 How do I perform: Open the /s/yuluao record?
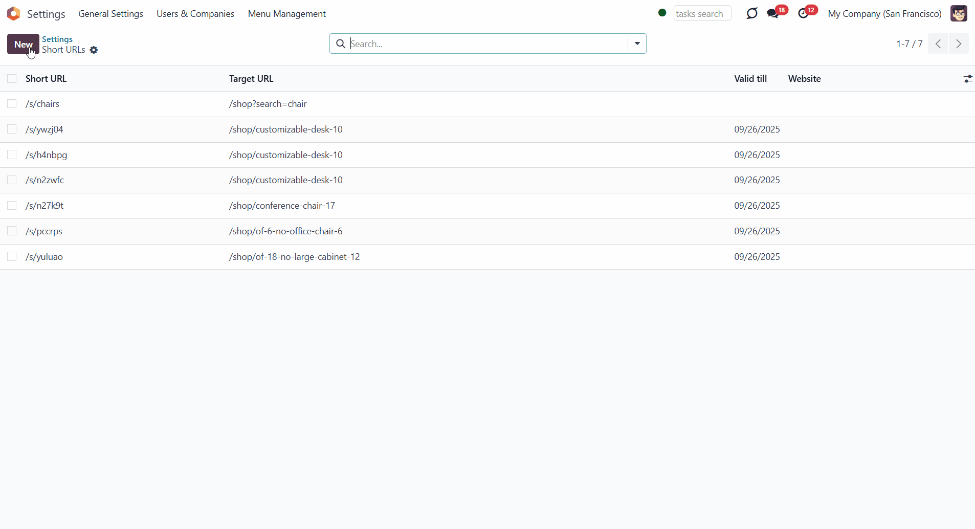click(44, 257)
